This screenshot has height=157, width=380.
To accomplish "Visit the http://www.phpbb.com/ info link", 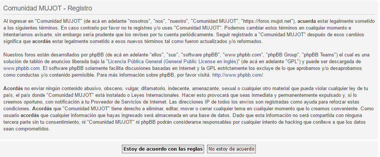I will 238,75.
